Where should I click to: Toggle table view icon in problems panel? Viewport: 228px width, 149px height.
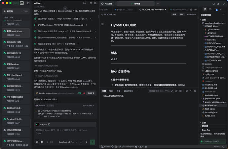pos(180,91)
